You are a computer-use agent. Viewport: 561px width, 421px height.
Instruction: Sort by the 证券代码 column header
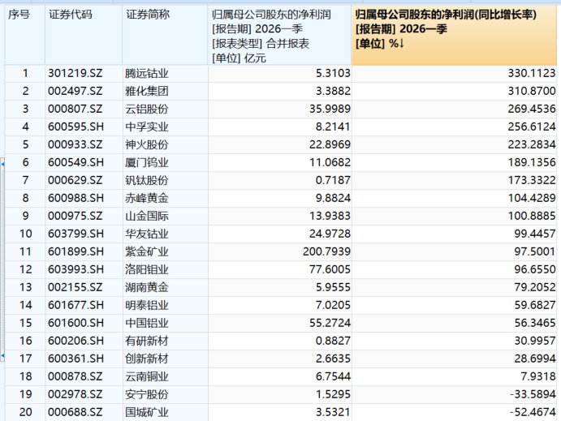click(70, 15)
